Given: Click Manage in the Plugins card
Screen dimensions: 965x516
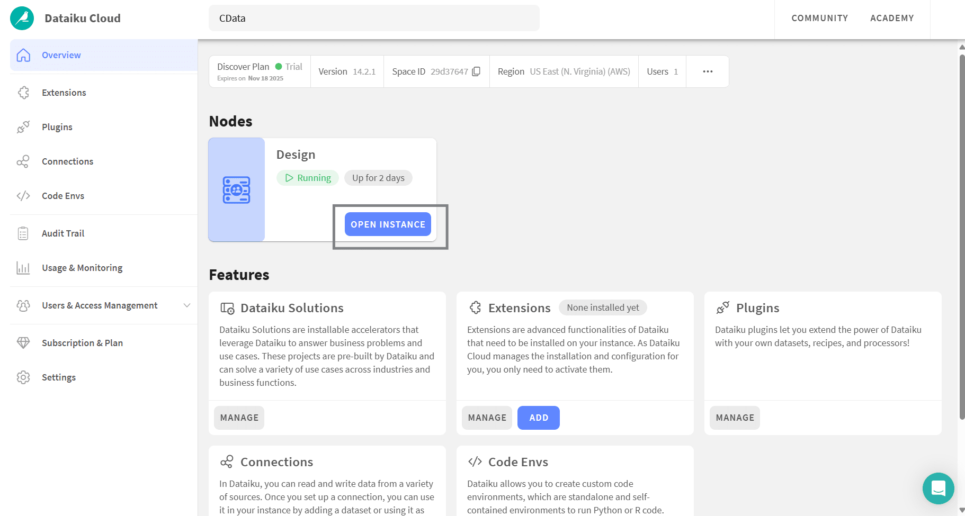Looking at the screenshot, I should (735, 418).
